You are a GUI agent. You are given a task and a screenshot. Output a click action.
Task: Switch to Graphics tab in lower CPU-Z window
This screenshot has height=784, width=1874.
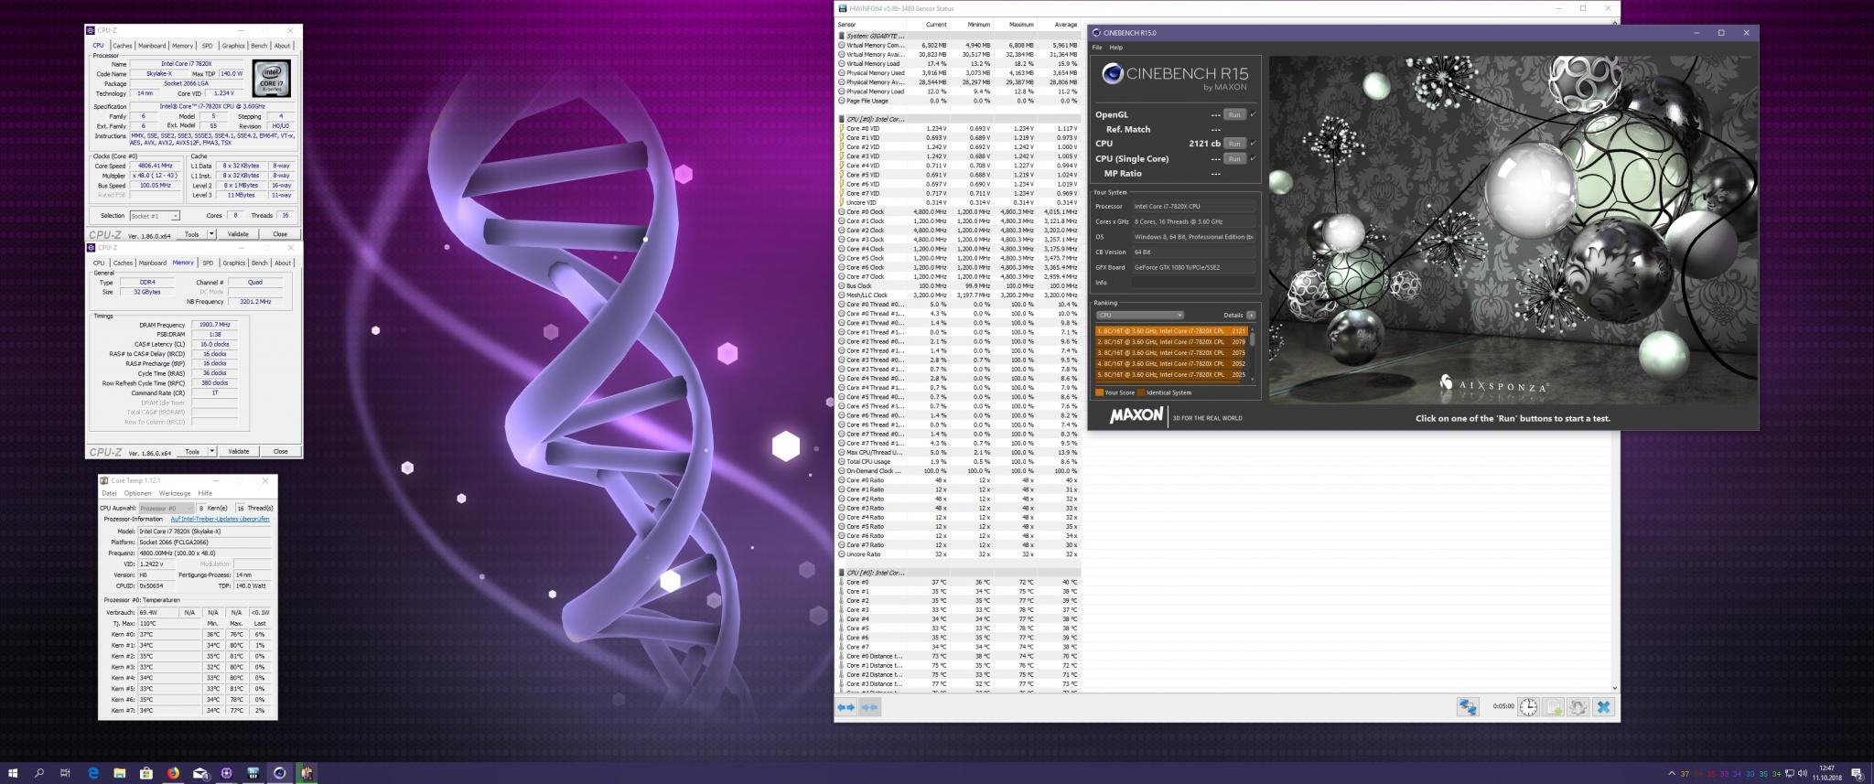point(234,263)
